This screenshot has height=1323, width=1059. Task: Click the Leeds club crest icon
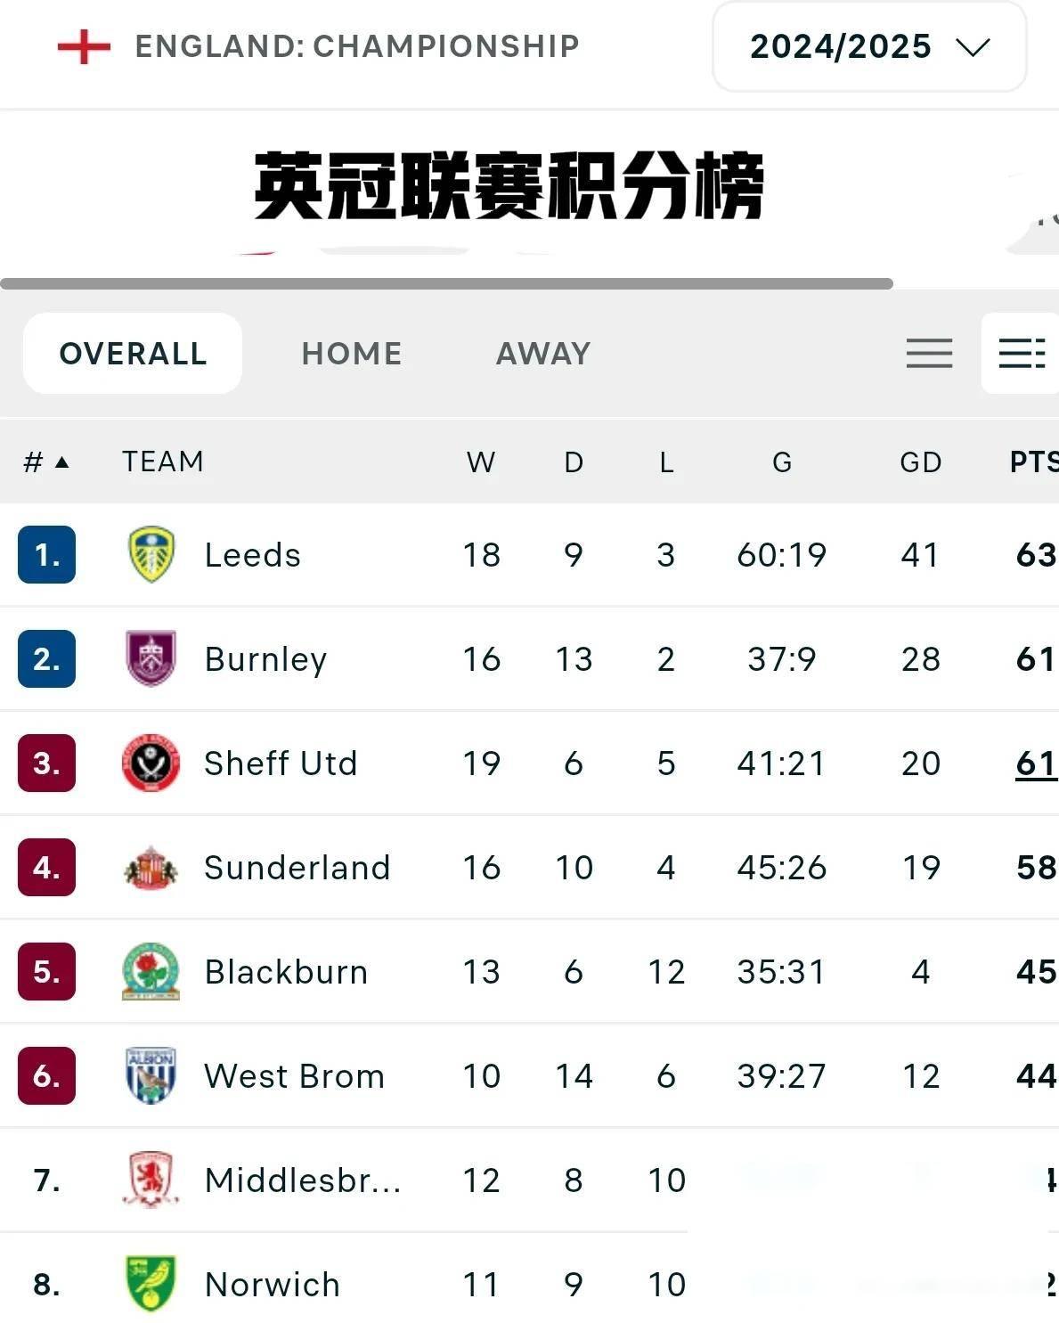click(x=151, y=554)
